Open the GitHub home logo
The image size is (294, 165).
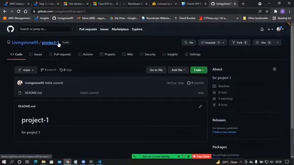coord(10,29)
